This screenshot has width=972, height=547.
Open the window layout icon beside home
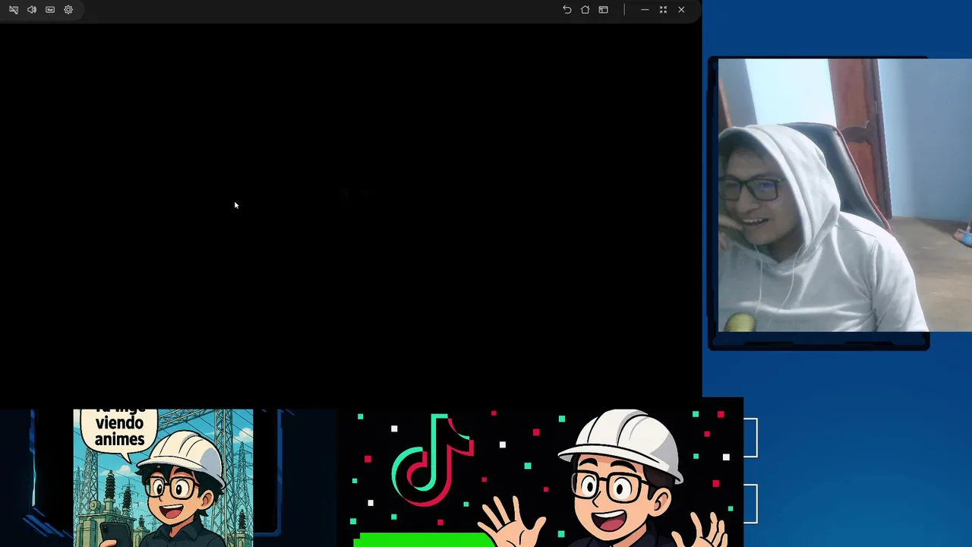[603, 10]
